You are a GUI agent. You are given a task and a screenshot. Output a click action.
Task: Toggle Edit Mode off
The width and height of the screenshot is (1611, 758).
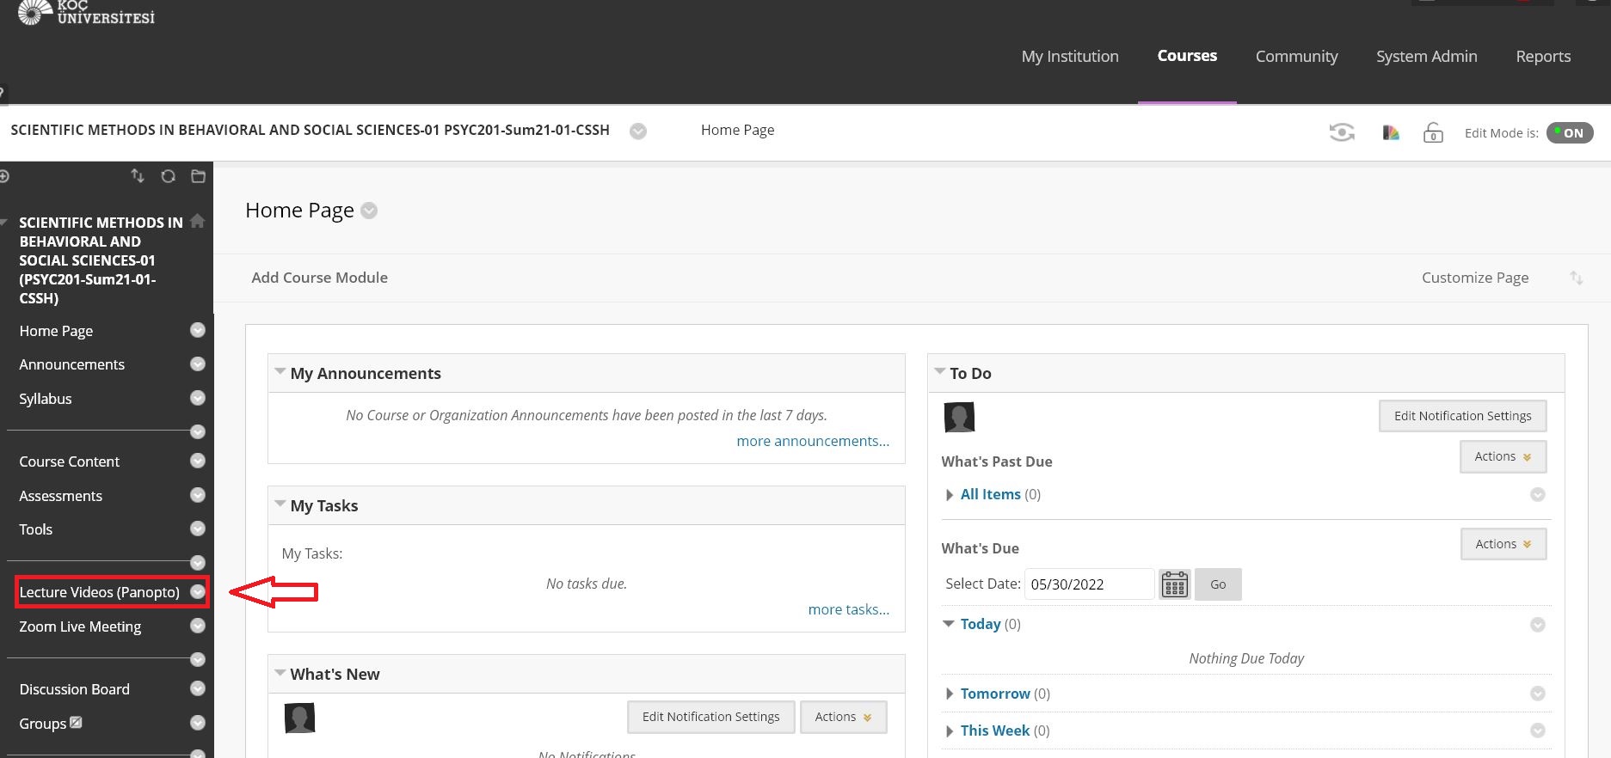pyautogui.click(x=1570, y=133)
